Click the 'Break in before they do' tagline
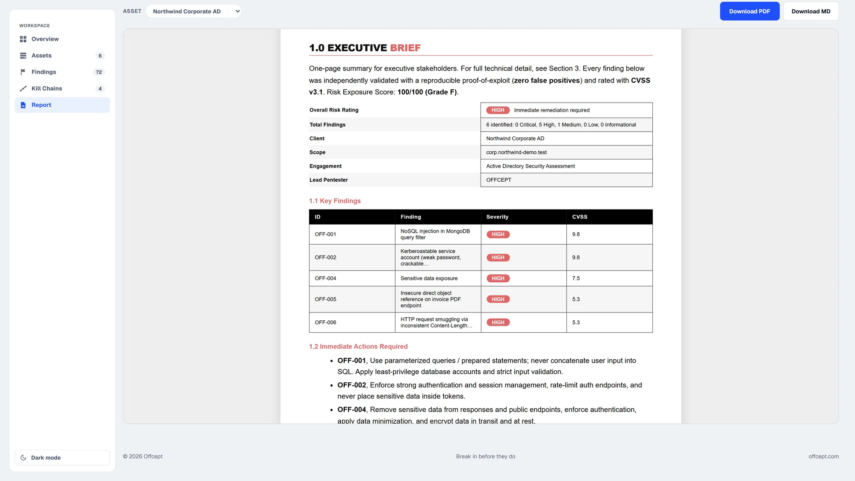 [x=485, y=456]
